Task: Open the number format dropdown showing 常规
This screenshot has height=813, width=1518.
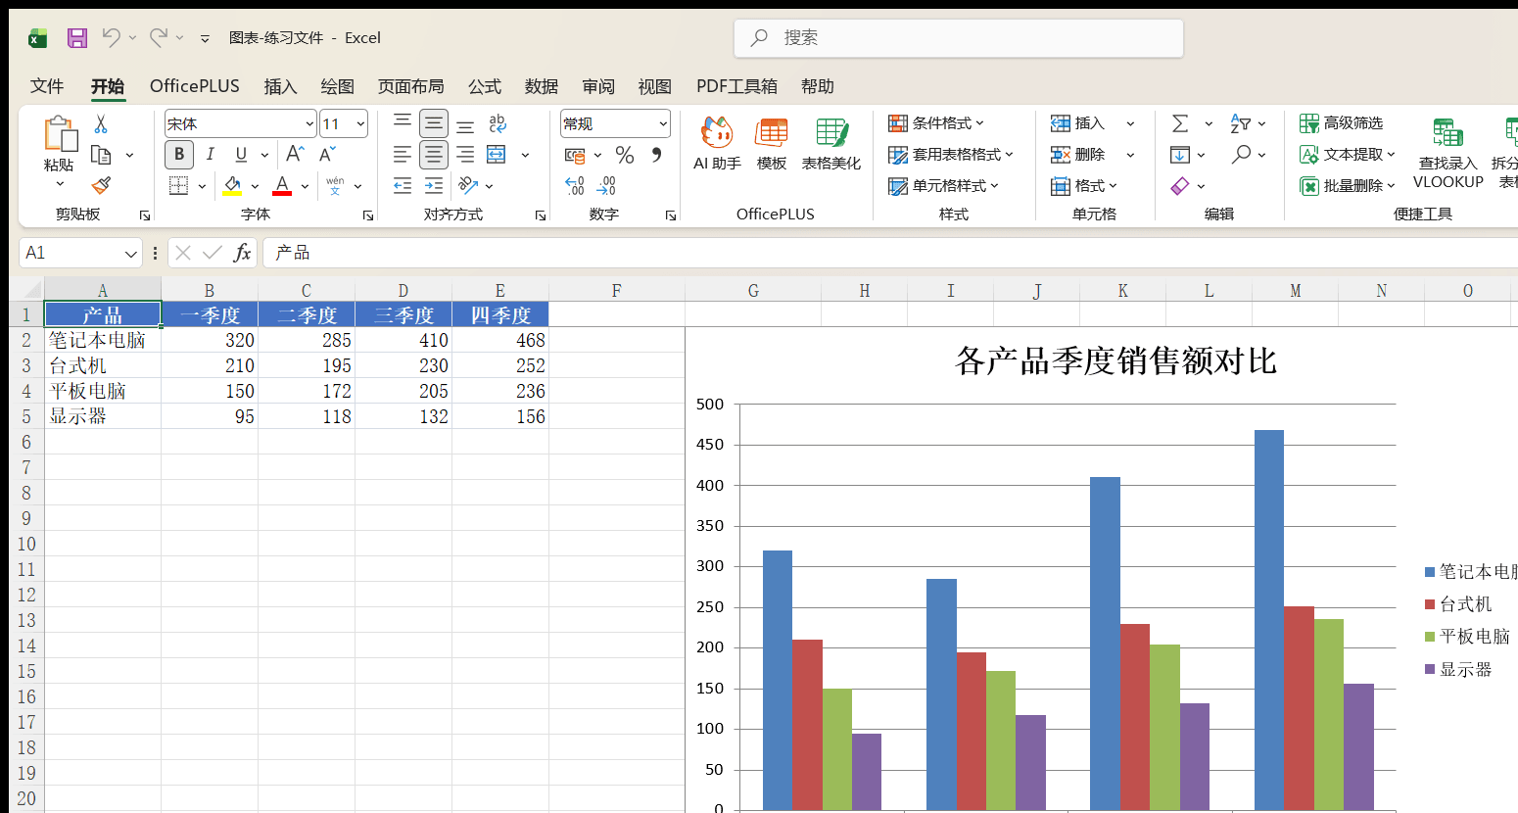Action: click(x=663, y=124)
